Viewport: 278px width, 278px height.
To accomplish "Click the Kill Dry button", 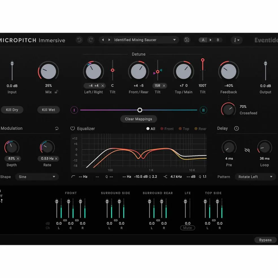I will point(12,110).
